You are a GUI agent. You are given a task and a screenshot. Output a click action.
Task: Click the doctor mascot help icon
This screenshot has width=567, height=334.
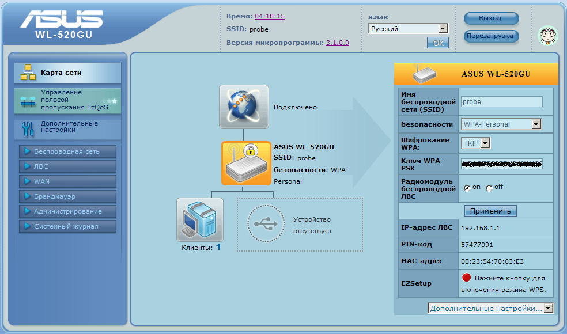[548, 36]
